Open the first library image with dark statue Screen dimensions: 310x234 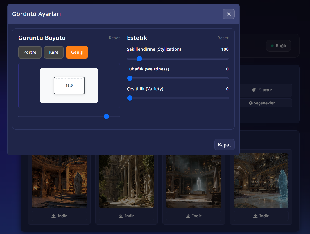click(x=59, y=182)
